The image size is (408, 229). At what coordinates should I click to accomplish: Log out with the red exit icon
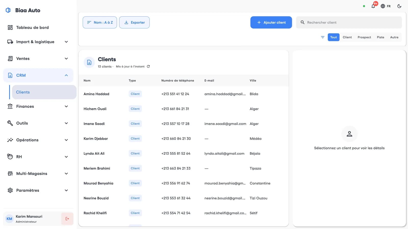[x=67, y=219]
